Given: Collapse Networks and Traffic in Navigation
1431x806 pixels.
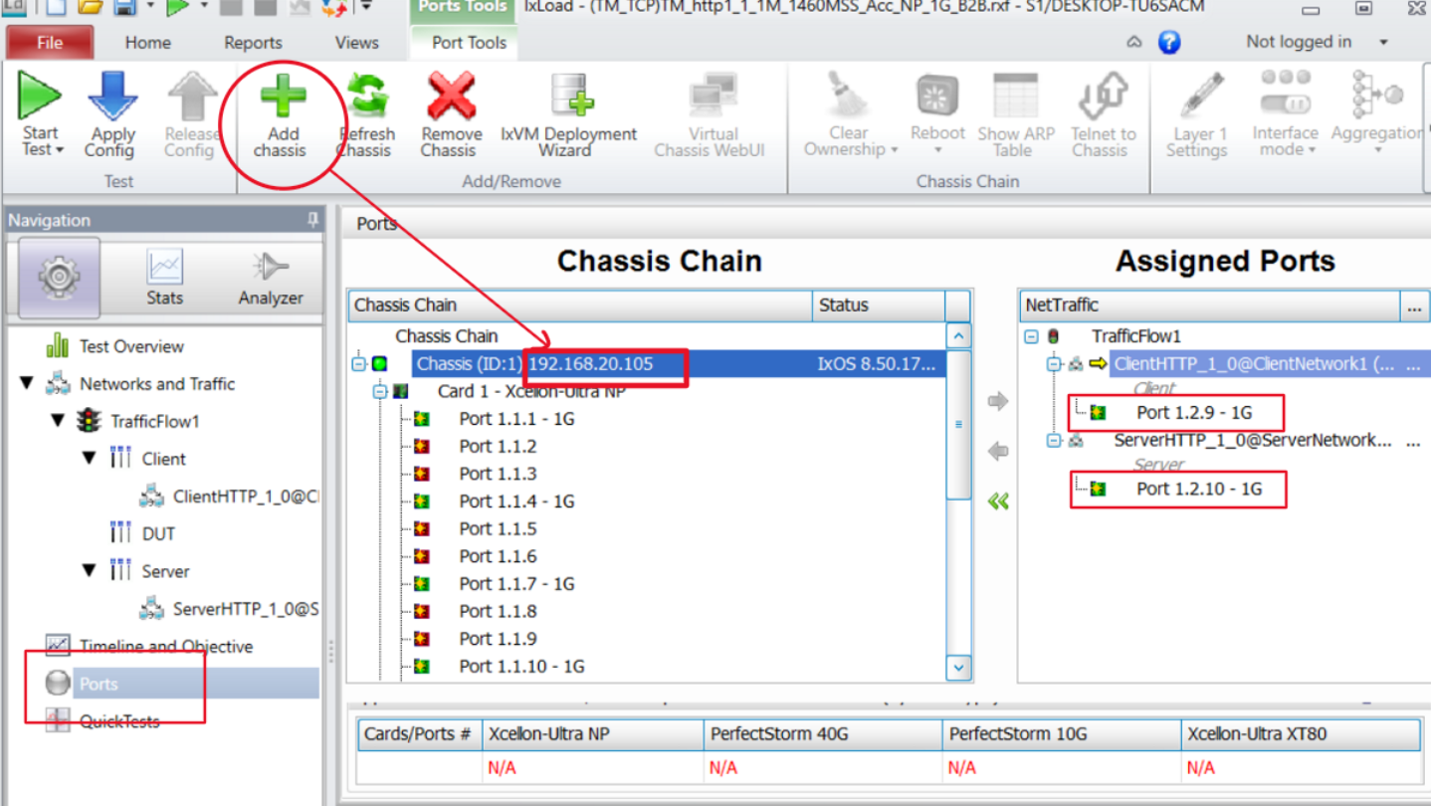Looking at the screenshot, I should tap(27, 383).
